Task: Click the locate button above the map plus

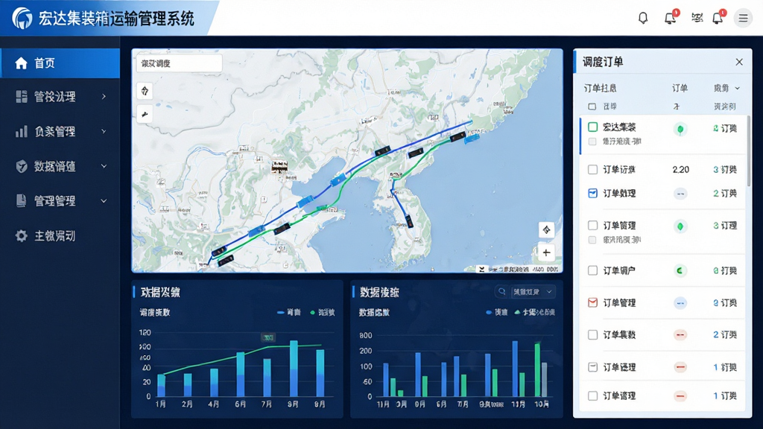Action: coord(546,230)
